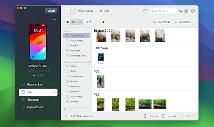Expand the Dati chevron
Screen dimensions: 214x127
pyautogui.click(x=55, y=92)
